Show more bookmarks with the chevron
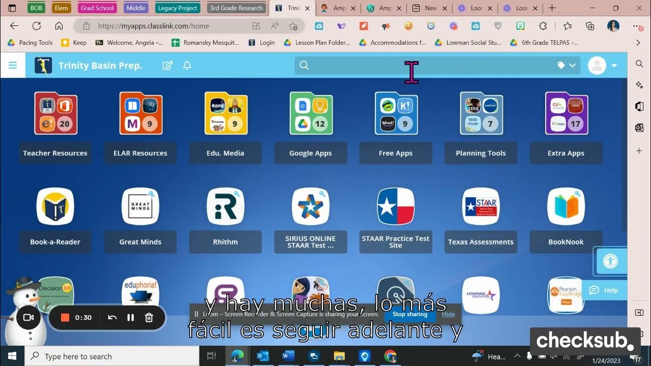Image resolution: width=651 pixels, height=366 pixels. point(638,43)
